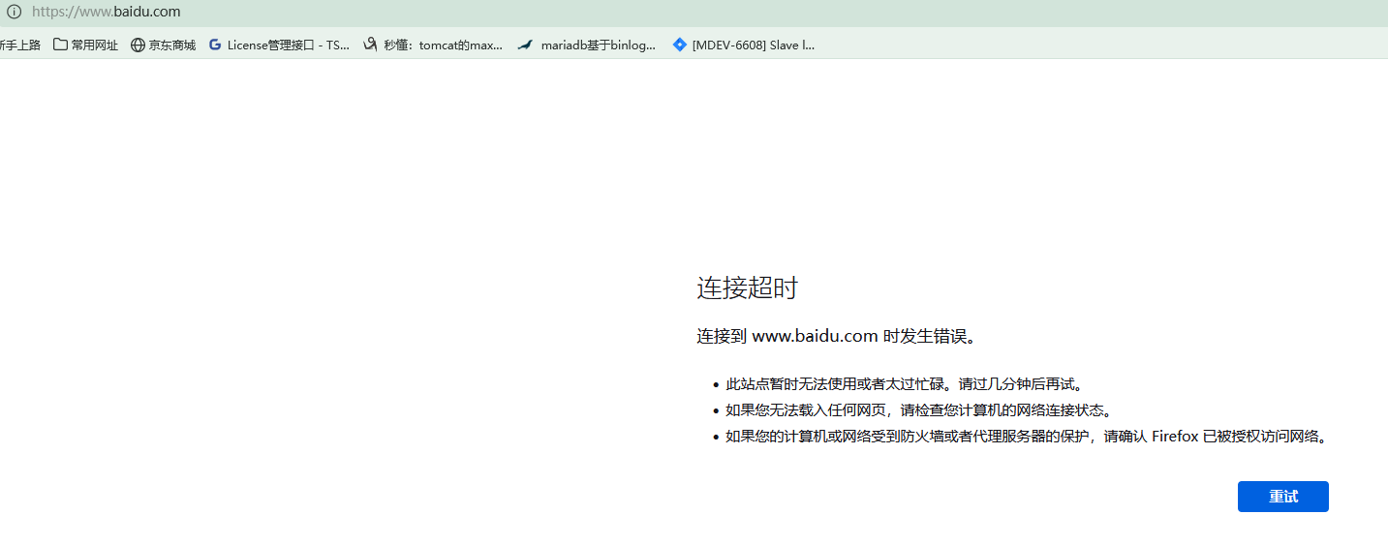Click the G favicon of License bookmark

coord(215,45)
